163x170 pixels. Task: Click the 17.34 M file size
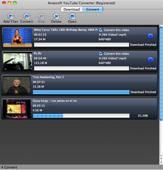pos(40,39)
